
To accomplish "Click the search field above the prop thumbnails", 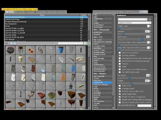I will (70, 43).
